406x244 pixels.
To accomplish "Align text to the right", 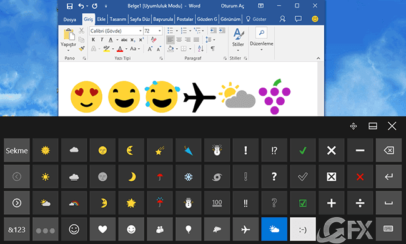I will coord(188,39).
